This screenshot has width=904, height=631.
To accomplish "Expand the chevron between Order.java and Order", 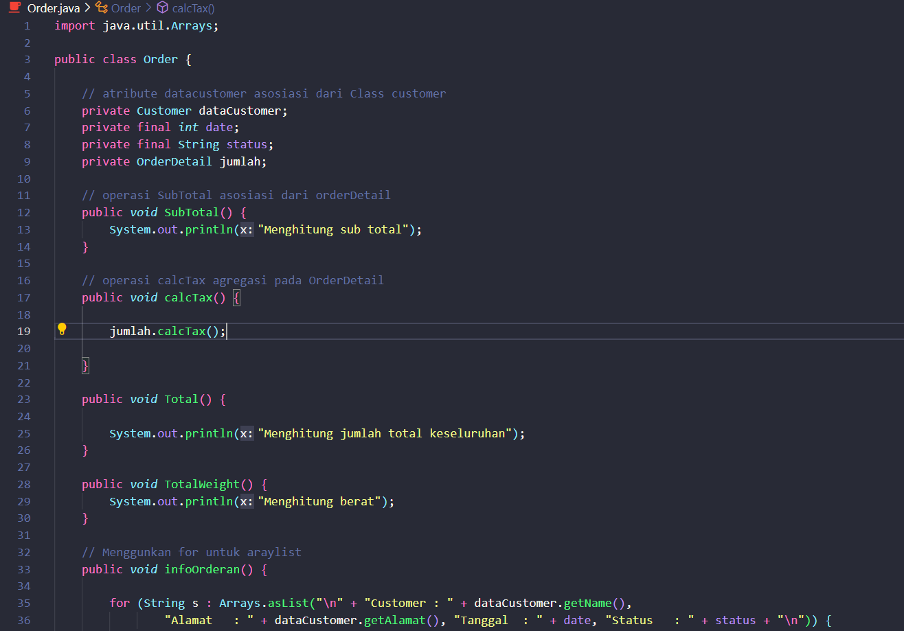I will point(87,8).
